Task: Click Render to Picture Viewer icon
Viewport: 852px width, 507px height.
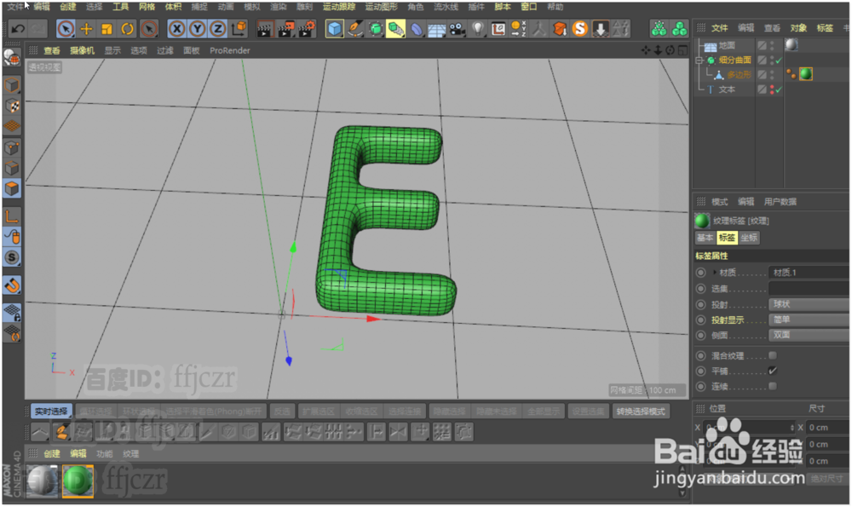Action: [x=285, y=29]
